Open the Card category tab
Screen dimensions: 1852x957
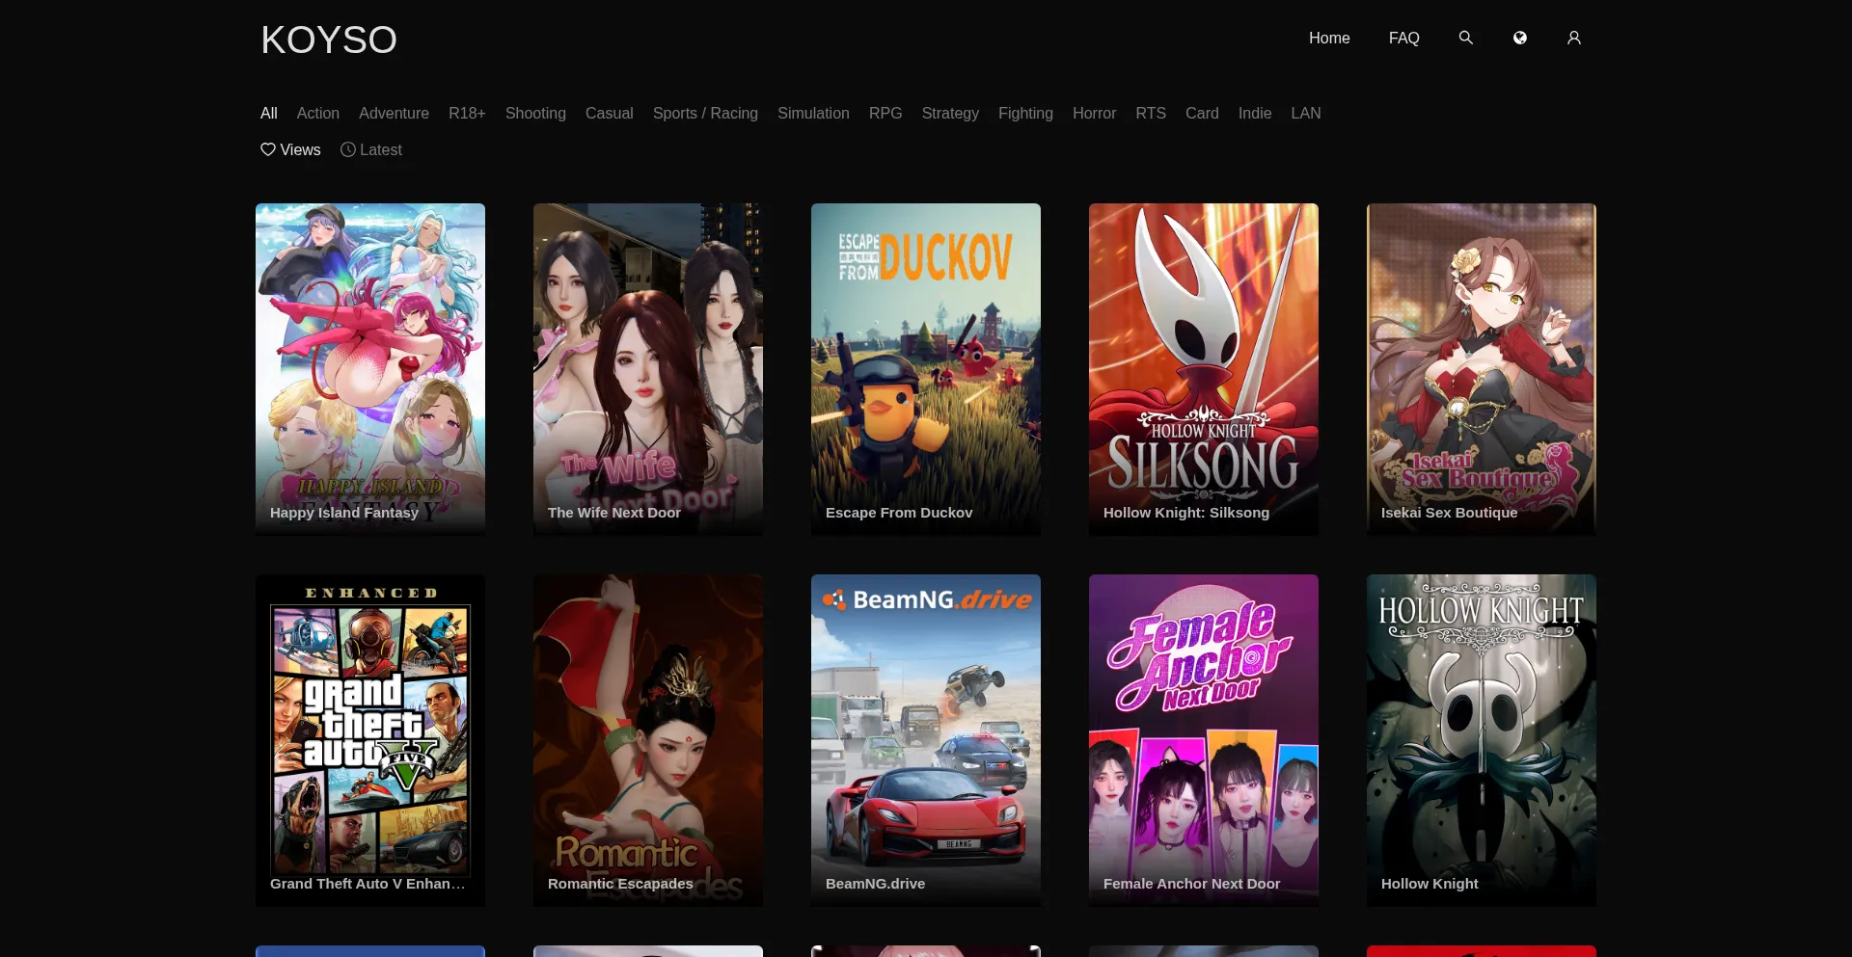click(x=1202, y=113)
